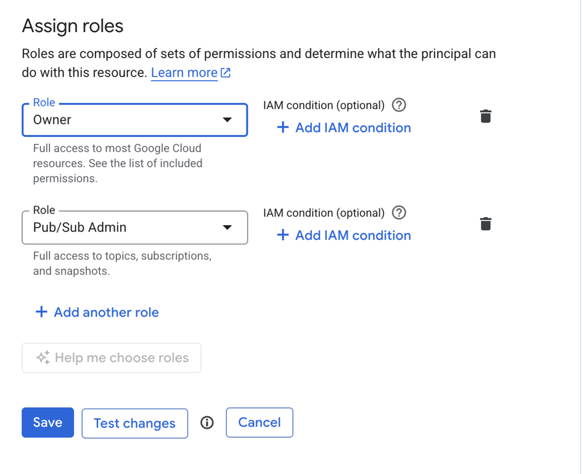Open the Learn more link

click(184, 73)
